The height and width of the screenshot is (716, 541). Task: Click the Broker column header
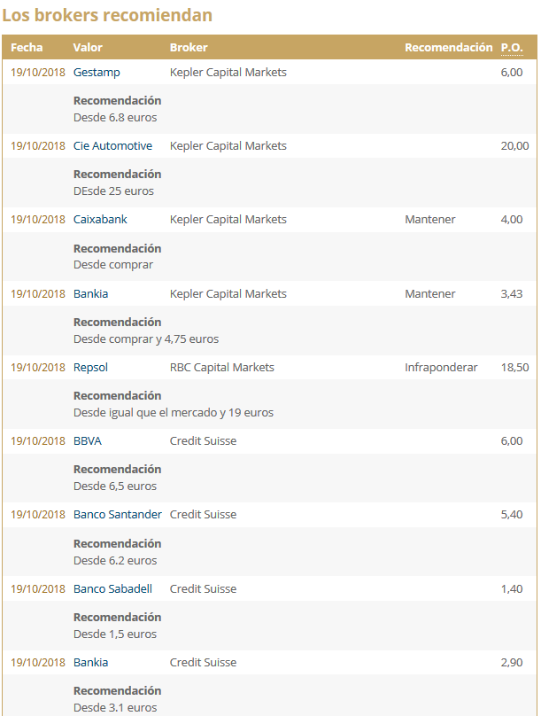pyautogui.click(x=189, y=48)
